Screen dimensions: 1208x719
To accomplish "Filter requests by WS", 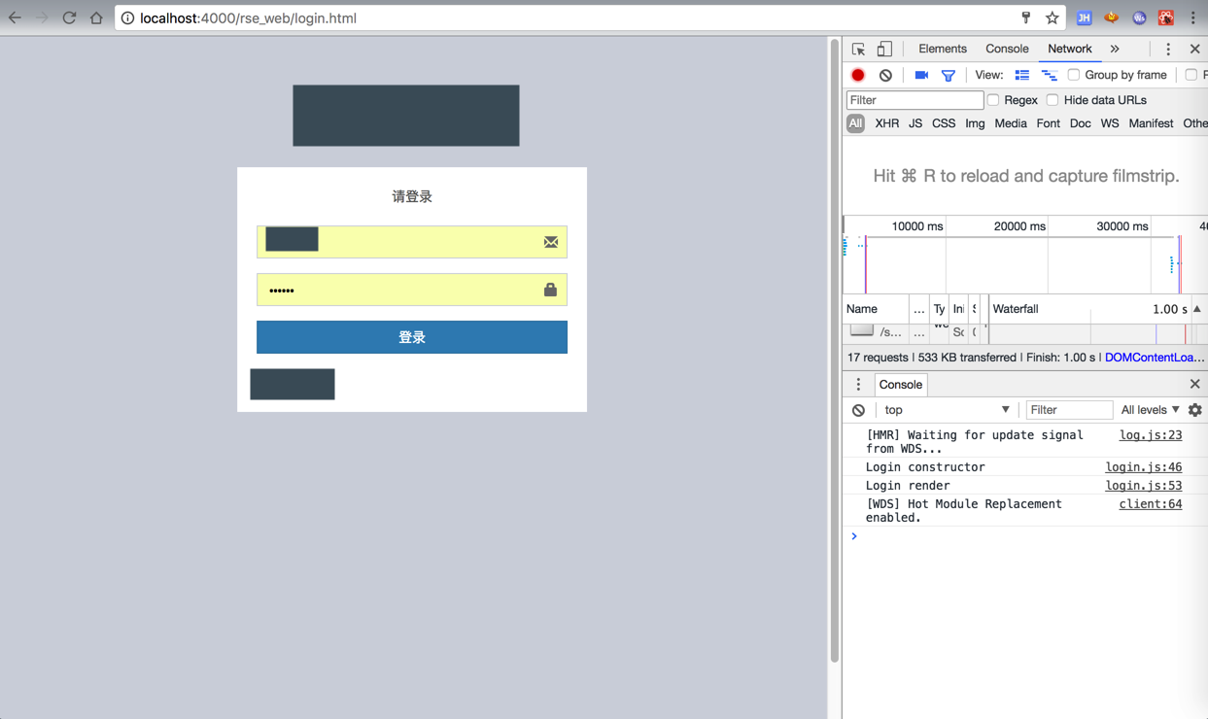I will click(x=1110, y=123).
